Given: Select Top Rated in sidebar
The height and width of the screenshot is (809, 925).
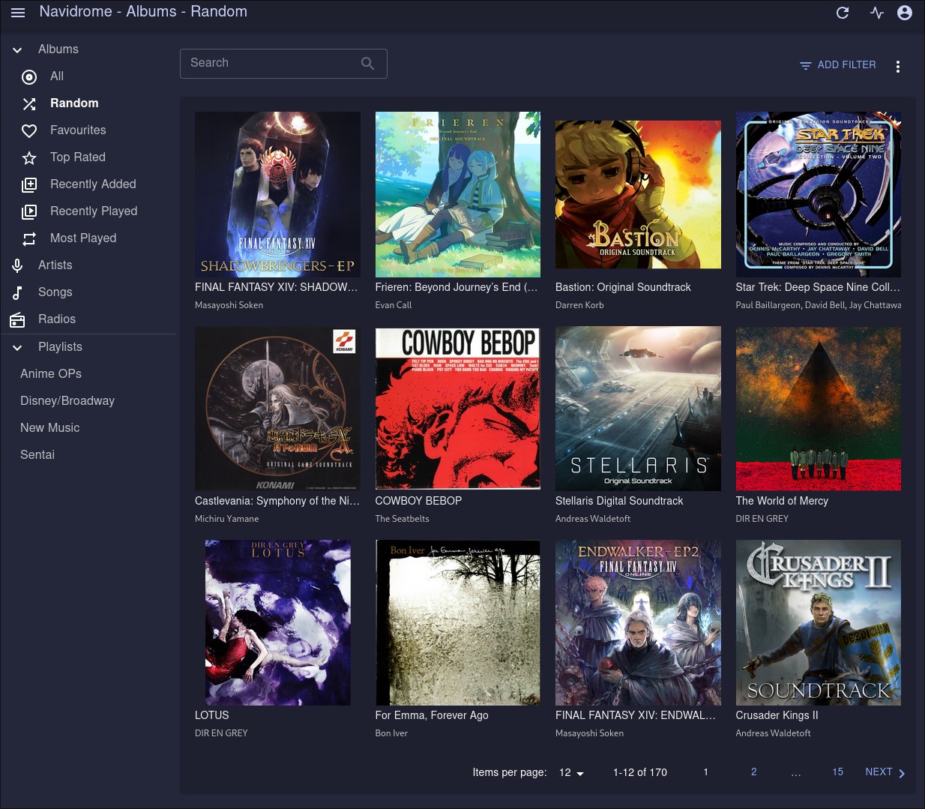Looking at the screenshot, I should 78,157.
